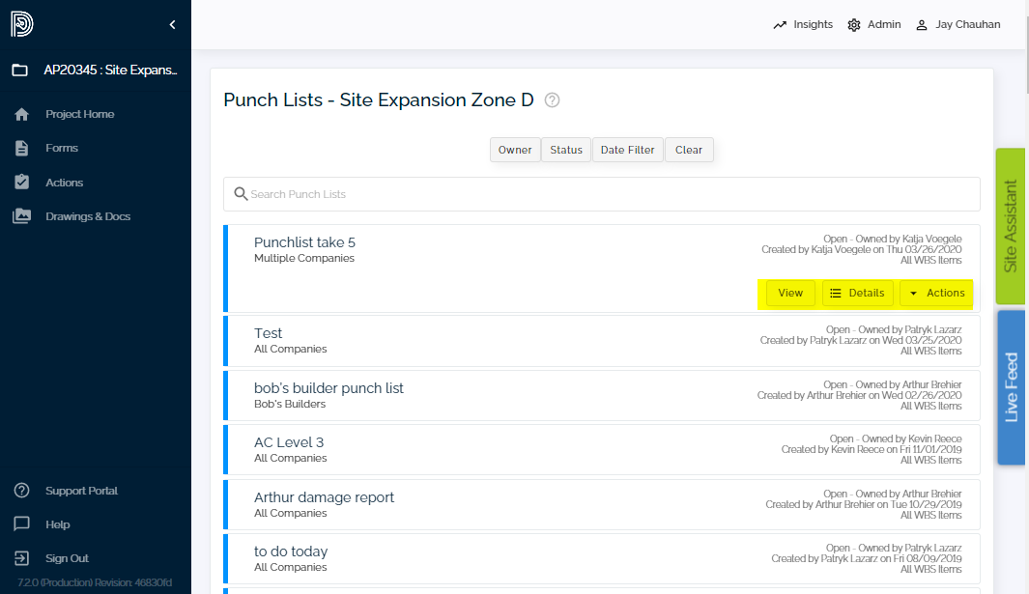Open the Status filter
Viewport: 1029px width, 594px height.
coord(566,150)
